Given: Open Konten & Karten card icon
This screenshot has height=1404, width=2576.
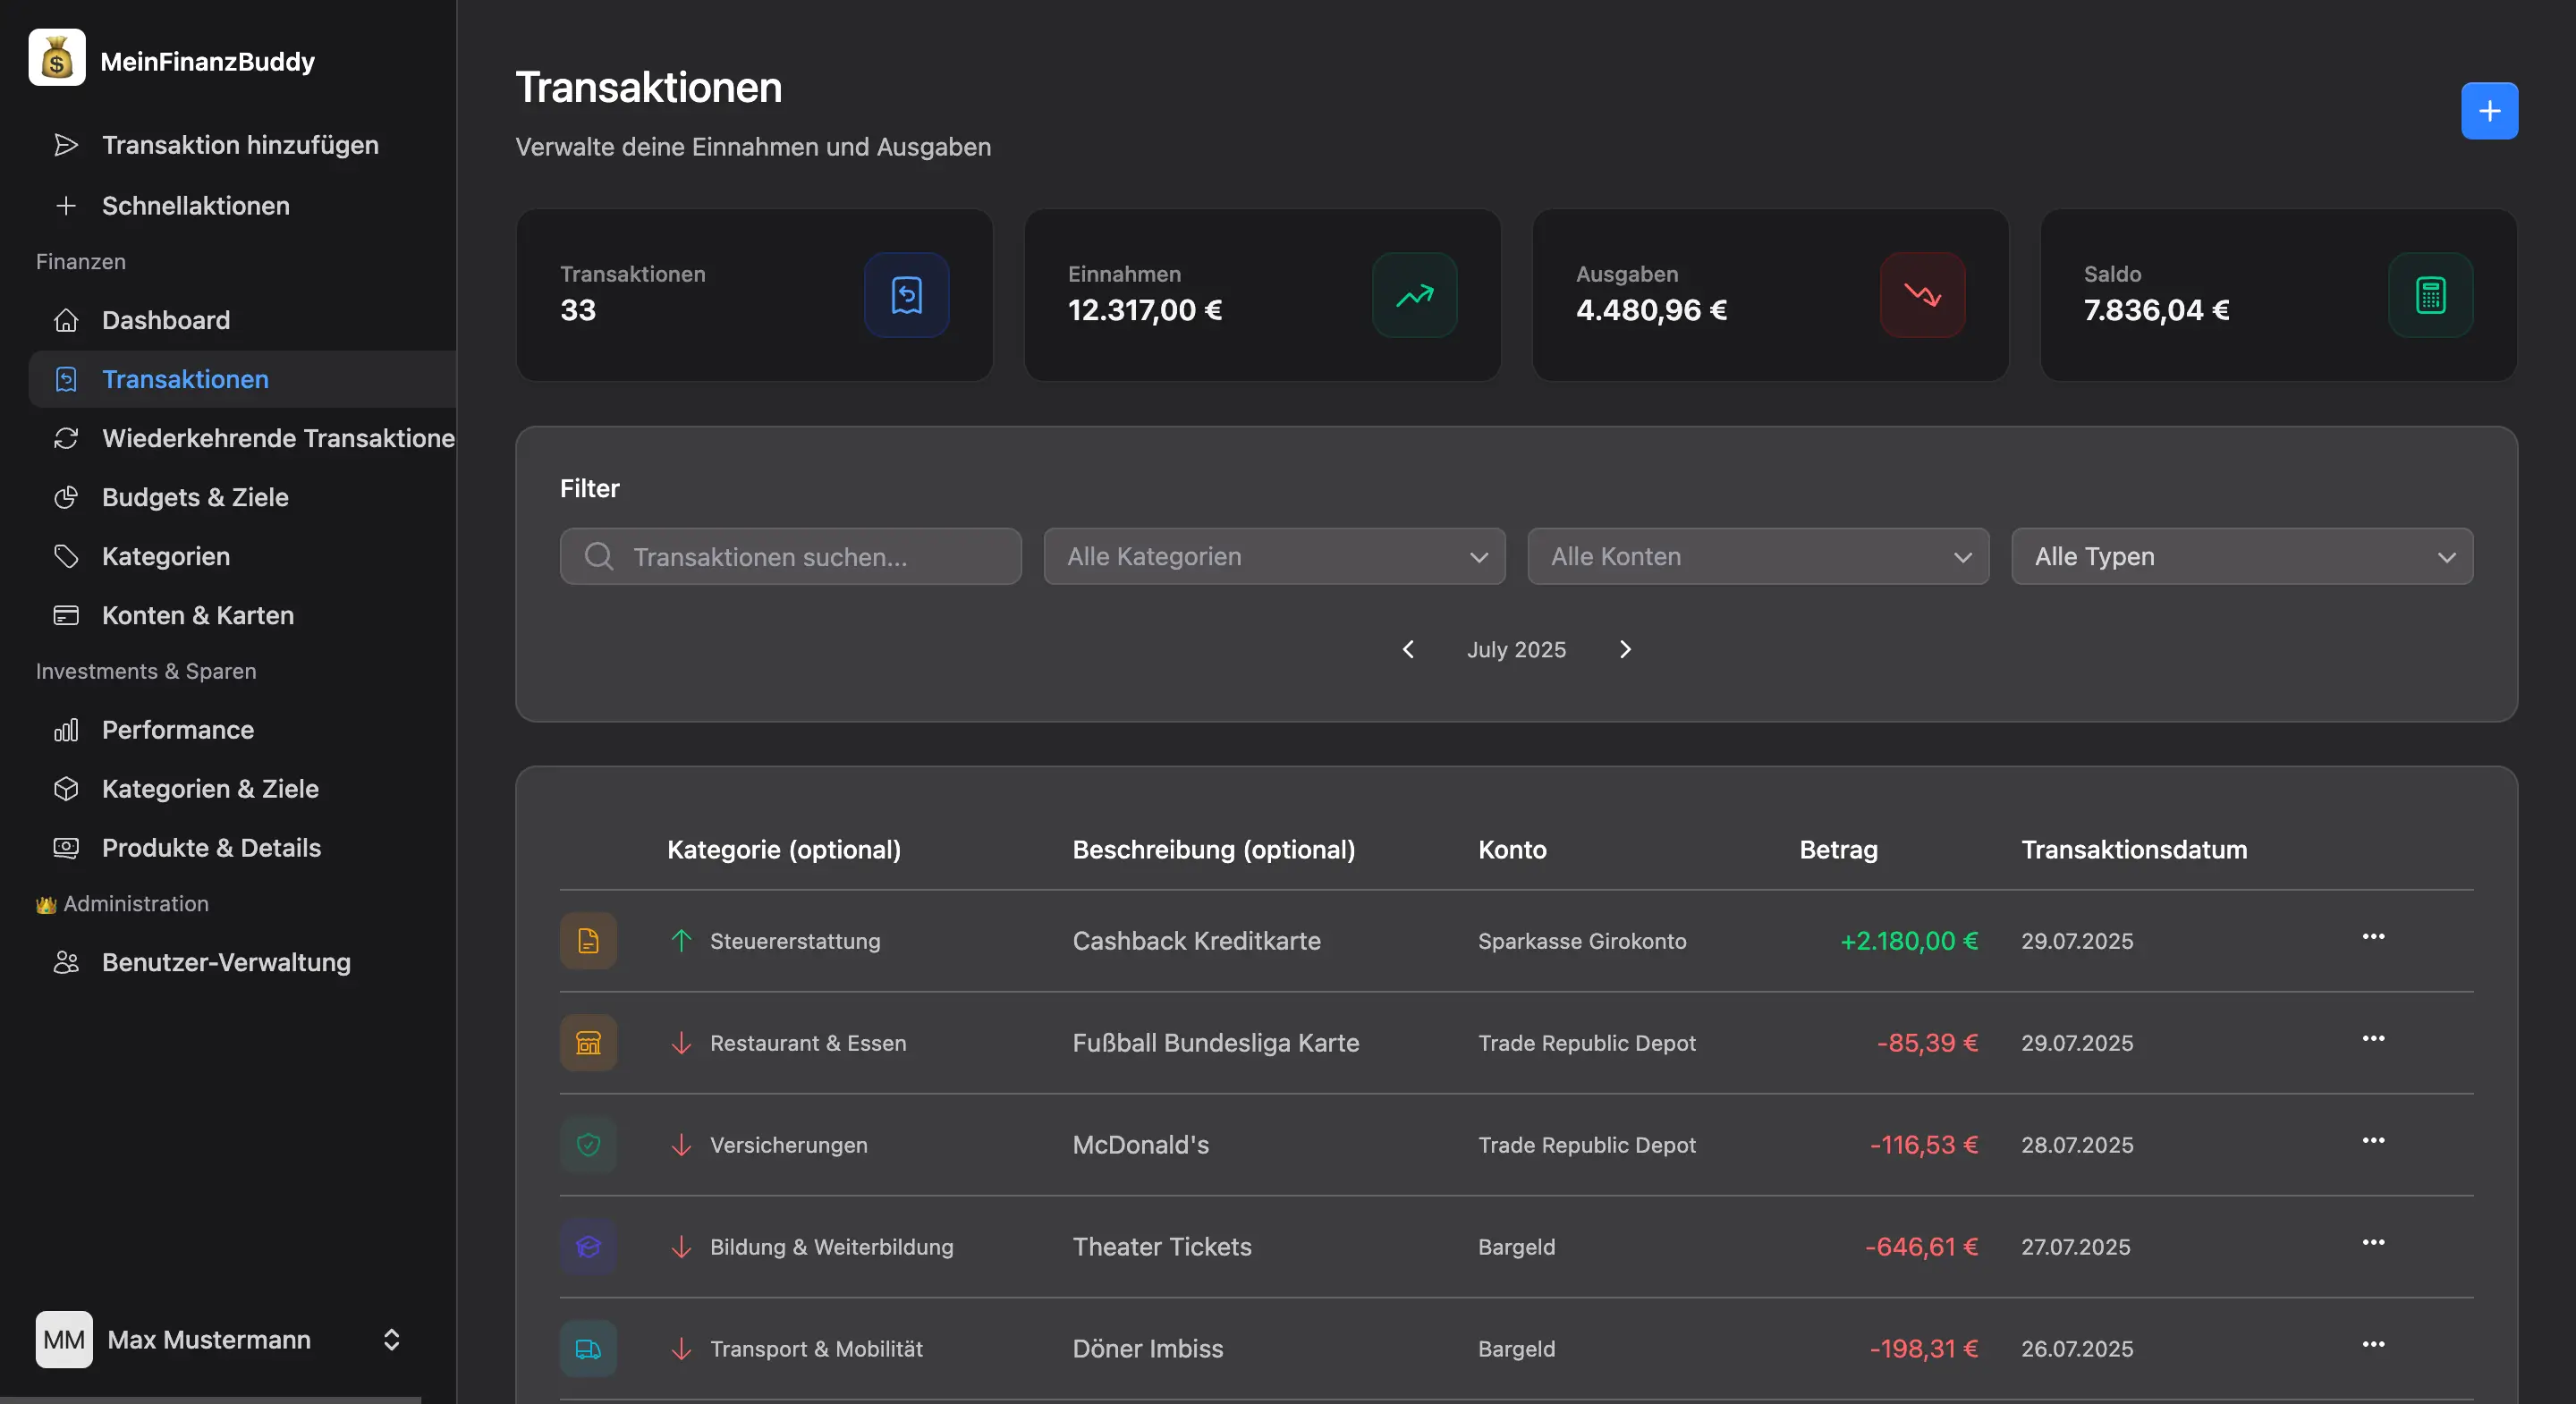Looking at the screenshot, I should [66, 615].
